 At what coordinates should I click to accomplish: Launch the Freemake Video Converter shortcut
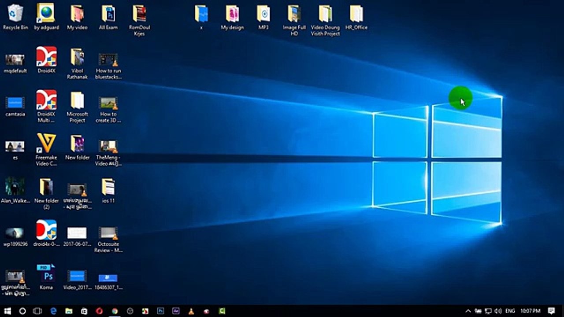pyautogui.click(x=46, y=150)
